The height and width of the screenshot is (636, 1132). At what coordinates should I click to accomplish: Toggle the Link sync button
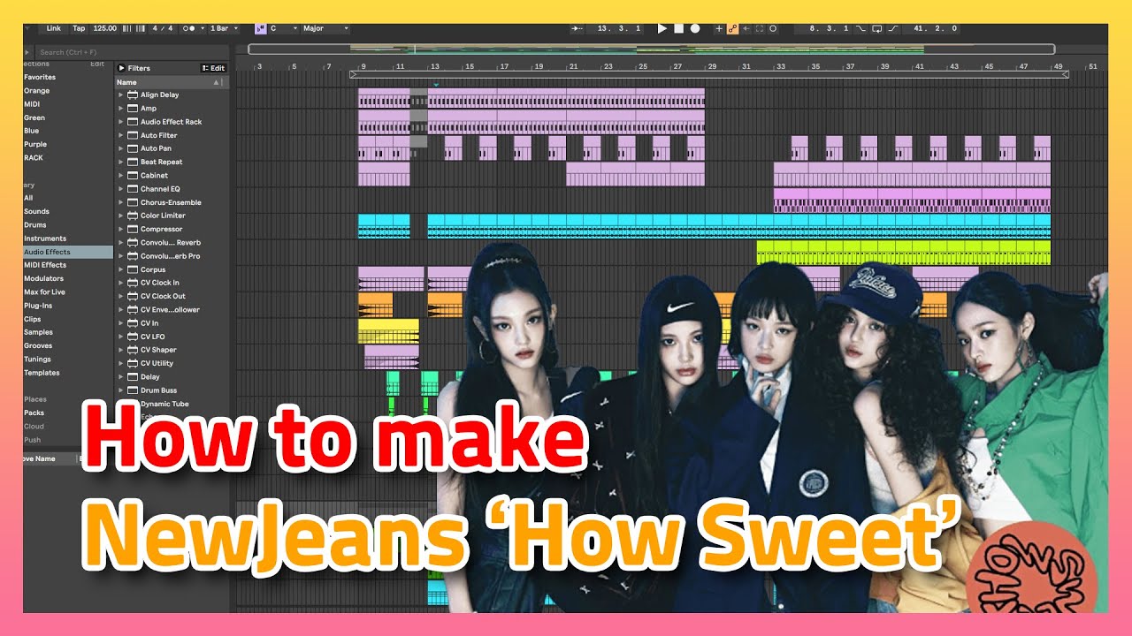tap(54, 28)
